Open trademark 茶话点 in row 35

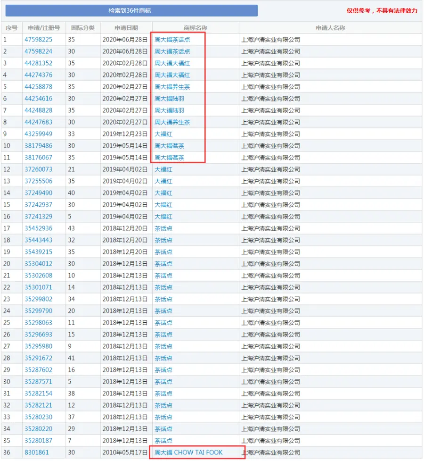tap(163, 441)
